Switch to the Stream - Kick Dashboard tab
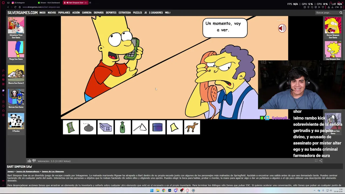Viewport: 345px width, 194px height. (x=50, y=3)
